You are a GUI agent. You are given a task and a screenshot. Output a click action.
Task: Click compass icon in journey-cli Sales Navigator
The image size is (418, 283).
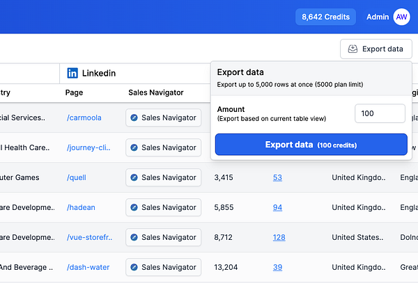(x=134, y=147)
